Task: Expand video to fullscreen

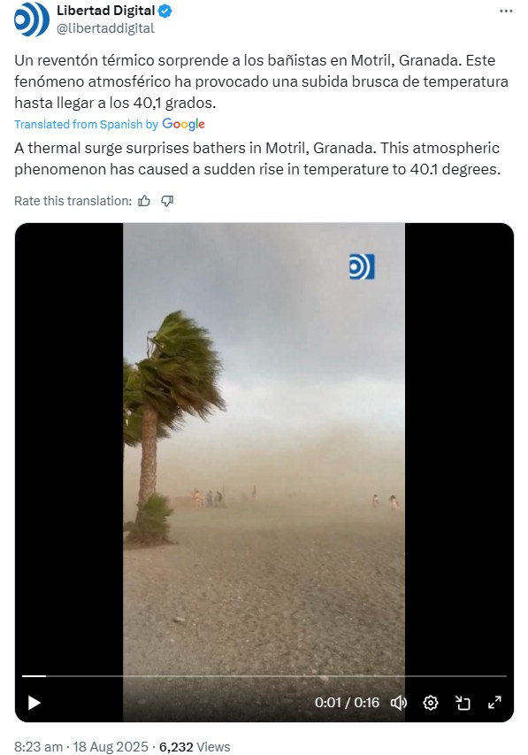Action: [x=494, y=703]
